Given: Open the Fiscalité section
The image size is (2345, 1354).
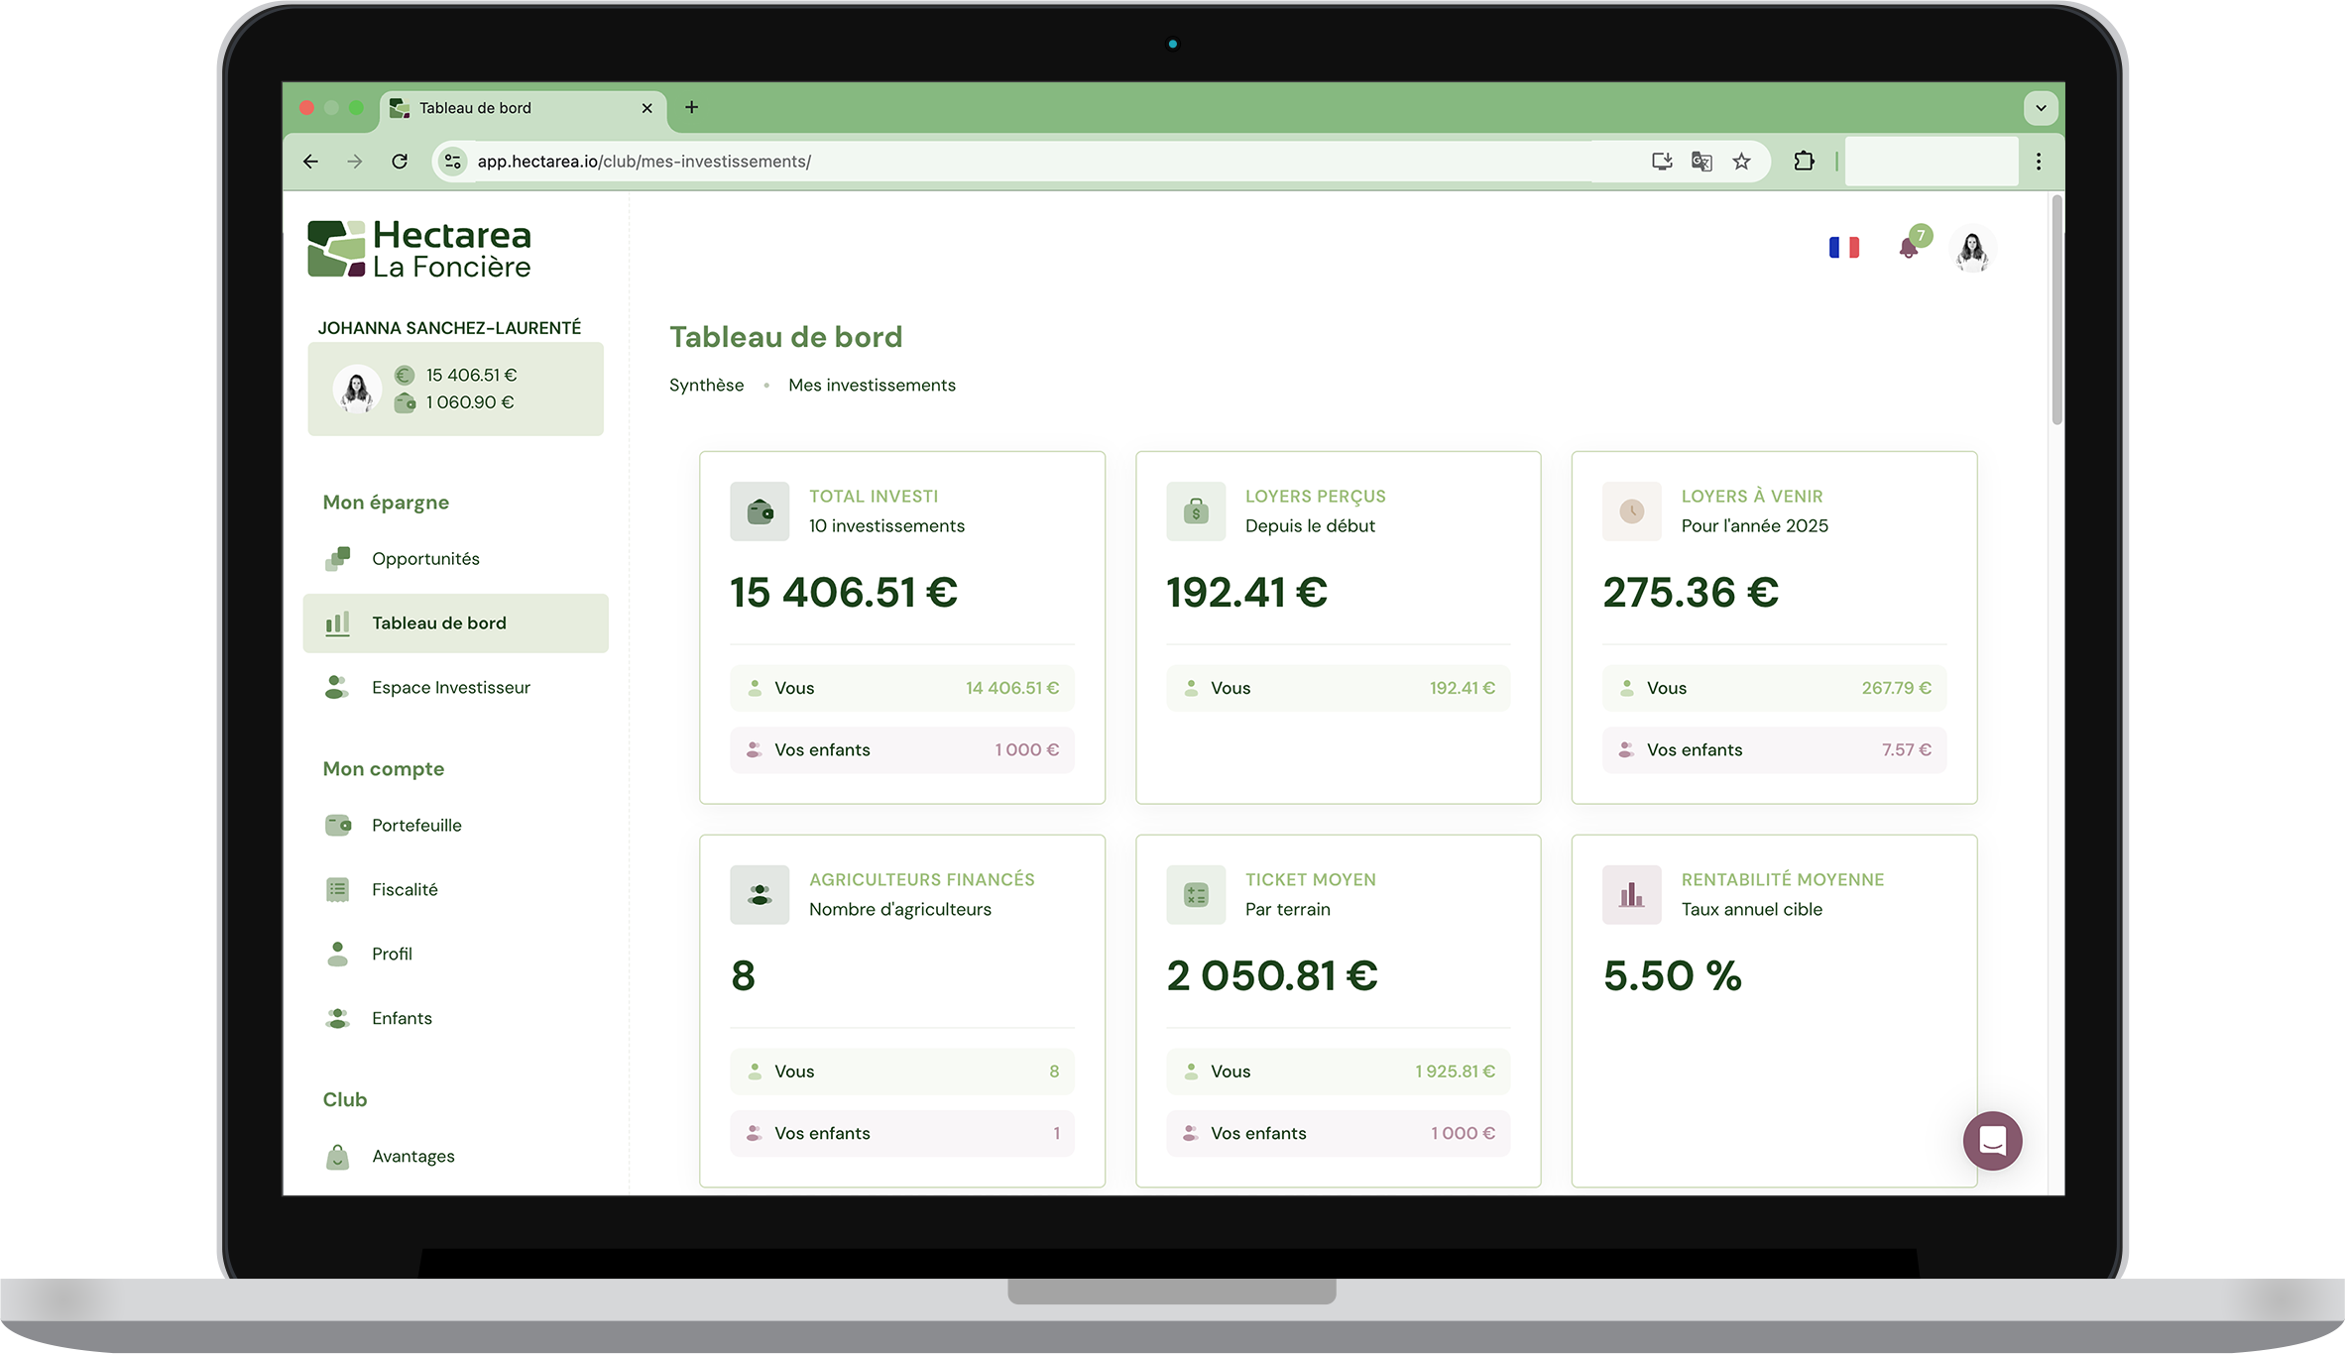Looking at the screenshot, I should tap(405, 890).
